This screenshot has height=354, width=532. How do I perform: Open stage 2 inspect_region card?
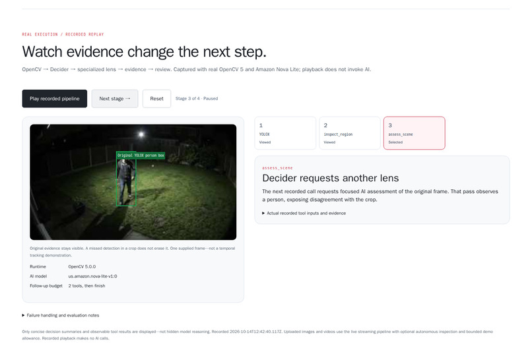pyautogui.click(x=350, y=133)
